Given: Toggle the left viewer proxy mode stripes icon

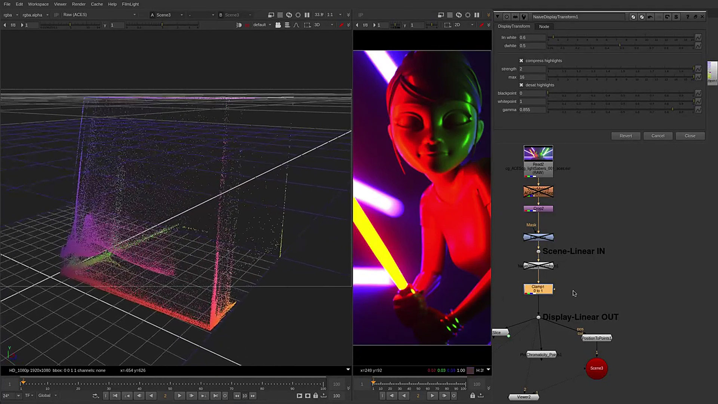Looking at the screenshot, I should (280, 15).
